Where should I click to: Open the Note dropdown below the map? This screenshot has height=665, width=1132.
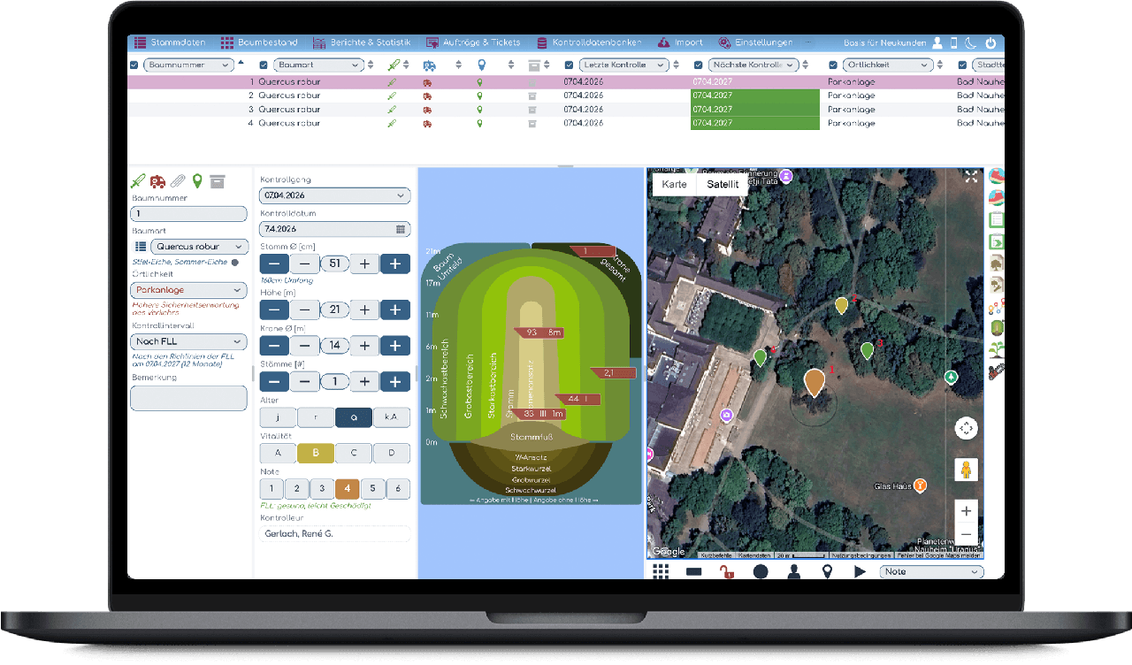(931, 572)
